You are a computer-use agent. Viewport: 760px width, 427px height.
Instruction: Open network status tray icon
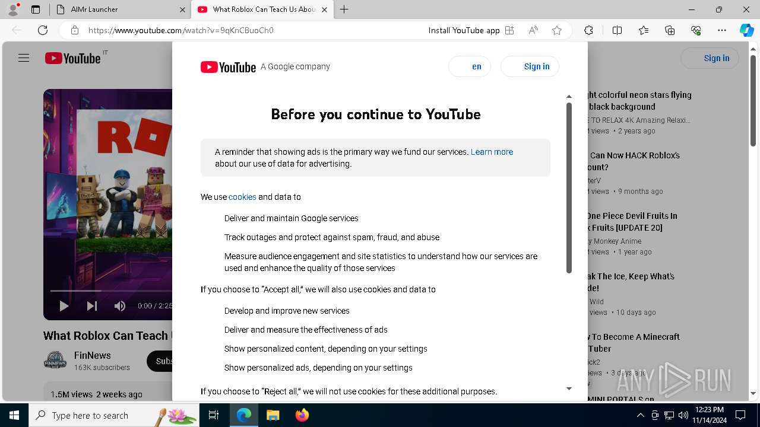pyautogui.click(x=669, y=415)
